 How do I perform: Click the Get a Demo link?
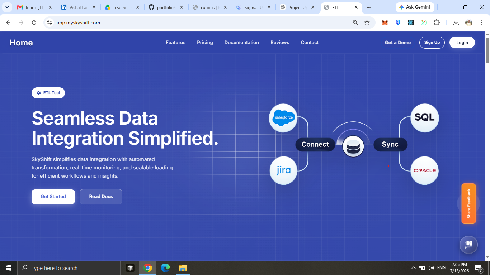click(398, 42)
